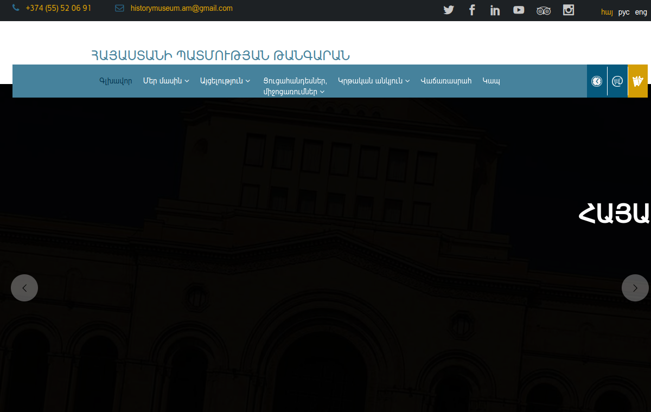Click historymuseum.am@gmail.com email link

point(182,8)
